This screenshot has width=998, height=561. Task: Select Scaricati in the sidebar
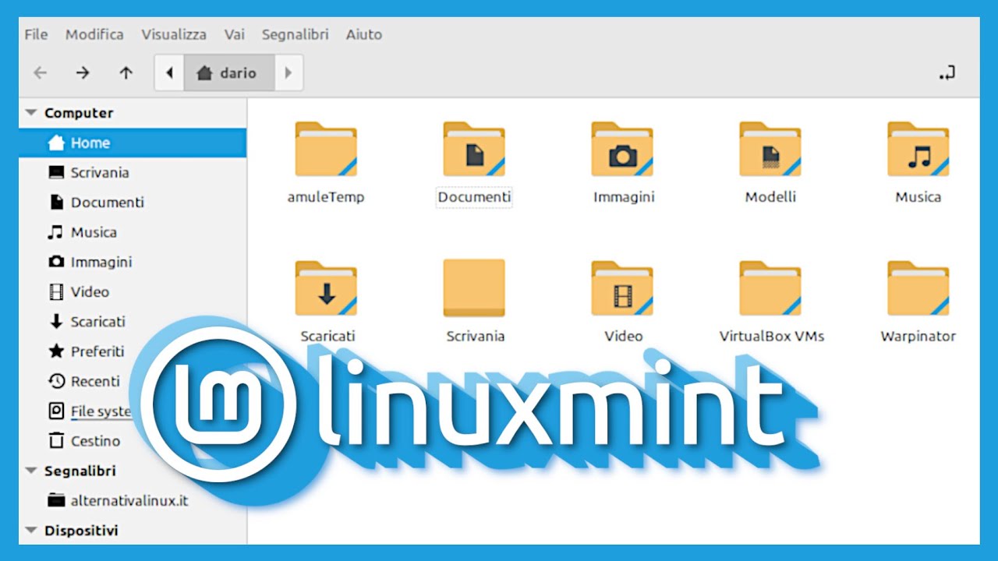(x=133, y=321)
